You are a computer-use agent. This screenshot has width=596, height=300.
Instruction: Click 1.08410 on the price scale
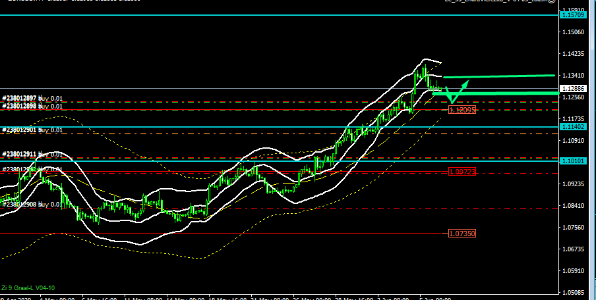point(573,205)
